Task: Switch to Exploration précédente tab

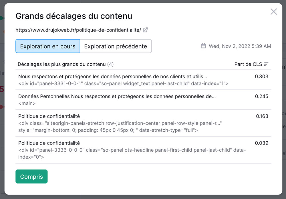Action: coord(116,46)
